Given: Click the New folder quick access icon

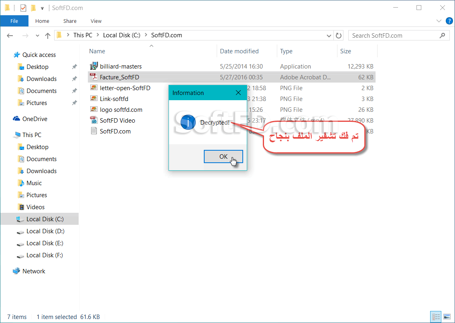Looking at the screenshot, I should (33, 8).
